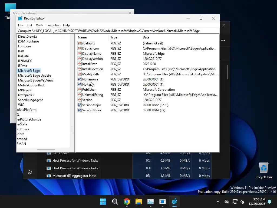
Task: Open the Favorites menu
Action: pos(53,25)
